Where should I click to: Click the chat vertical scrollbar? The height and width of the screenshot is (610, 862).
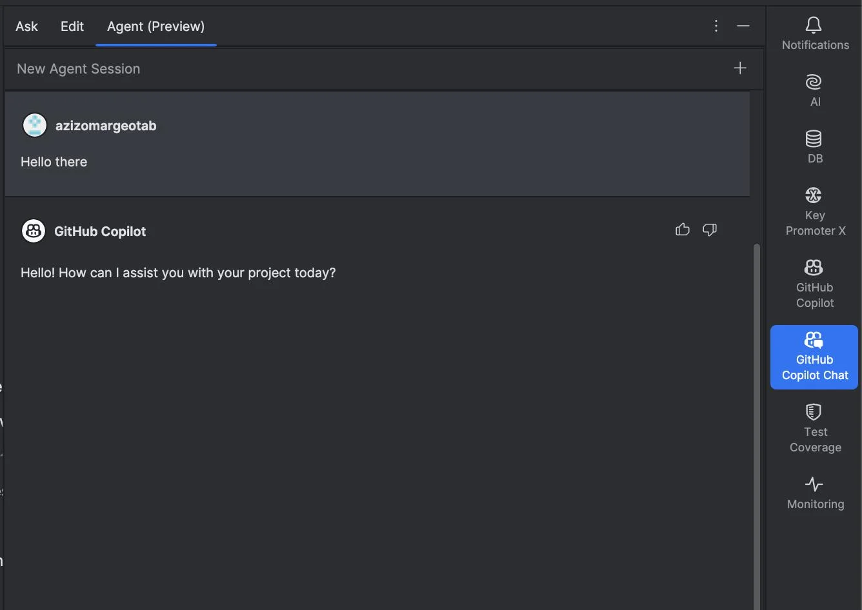(x=757, y=426)
